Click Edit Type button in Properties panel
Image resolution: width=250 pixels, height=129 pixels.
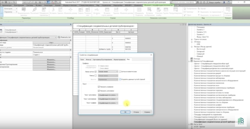pos(64,37)
